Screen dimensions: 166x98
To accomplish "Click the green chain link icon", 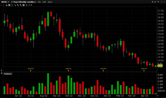I will (155, 2).
